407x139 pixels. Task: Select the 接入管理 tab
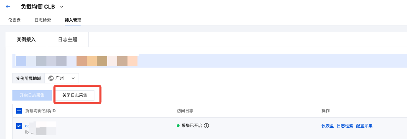click(x=73, y=20)
